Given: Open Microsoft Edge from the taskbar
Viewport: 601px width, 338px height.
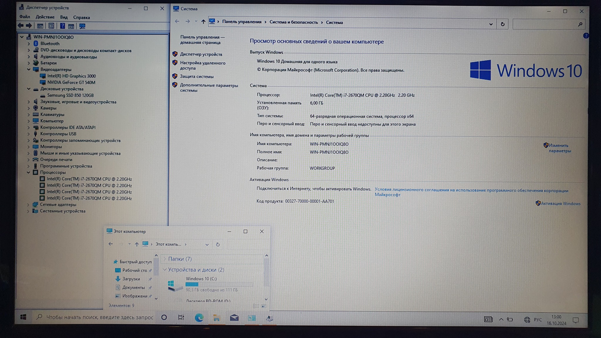Looking at the screenshot, I should pyautogui.click(x=199, y=318).
